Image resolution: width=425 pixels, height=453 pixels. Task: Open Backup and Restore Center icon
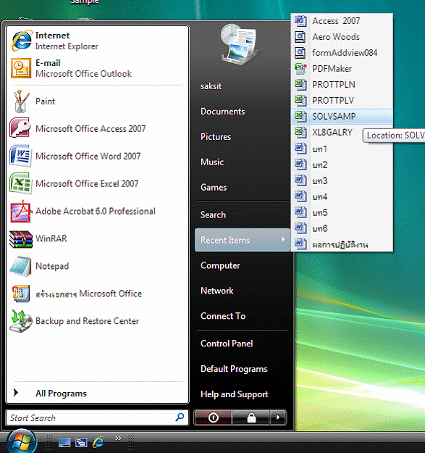tap(21, 321)
